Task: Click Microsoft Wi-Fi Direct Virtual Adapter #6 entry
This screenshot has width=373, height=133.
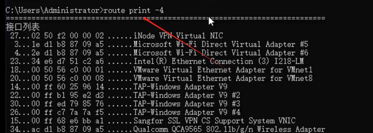Action: [159, 53]
